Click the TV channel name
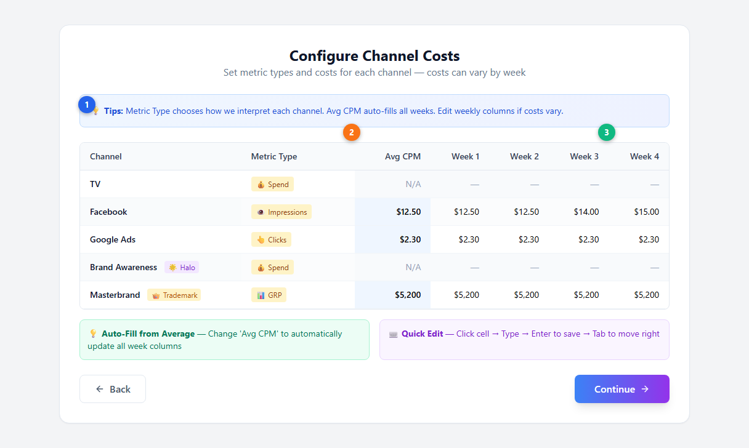This screenshot has width=749, height=448. click(x=95, y=184)
